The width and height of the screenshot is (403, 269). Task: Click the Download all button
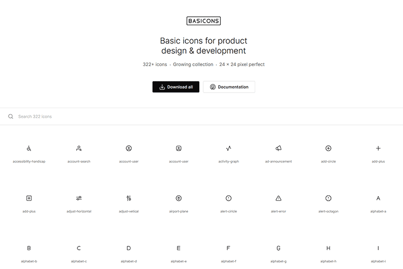(176, 87)
